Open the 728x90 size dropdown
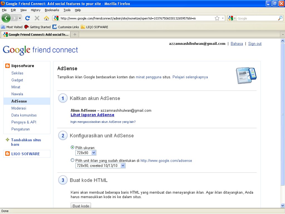 point(86,153)
